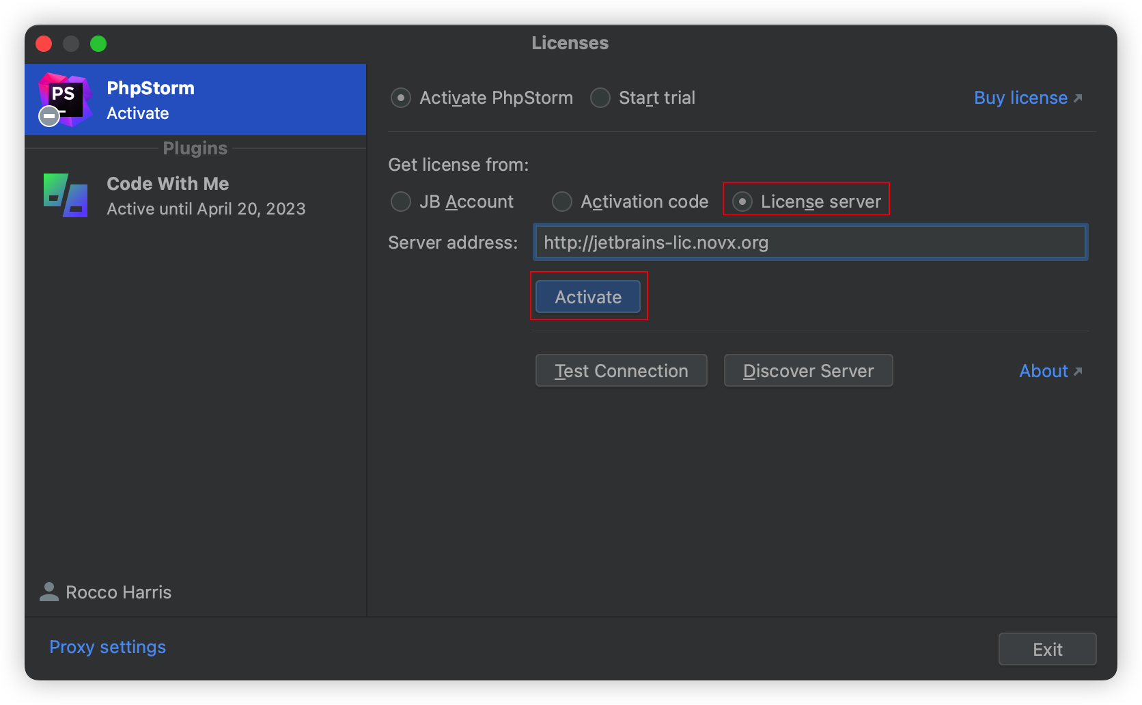Click the Test Connection button

(x=621, y=371)
